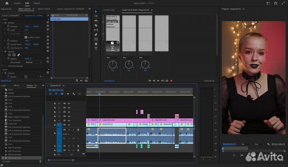Select the Razor tool in the toolbar
The image size is (288, 167).
click(x=96, y=26)
